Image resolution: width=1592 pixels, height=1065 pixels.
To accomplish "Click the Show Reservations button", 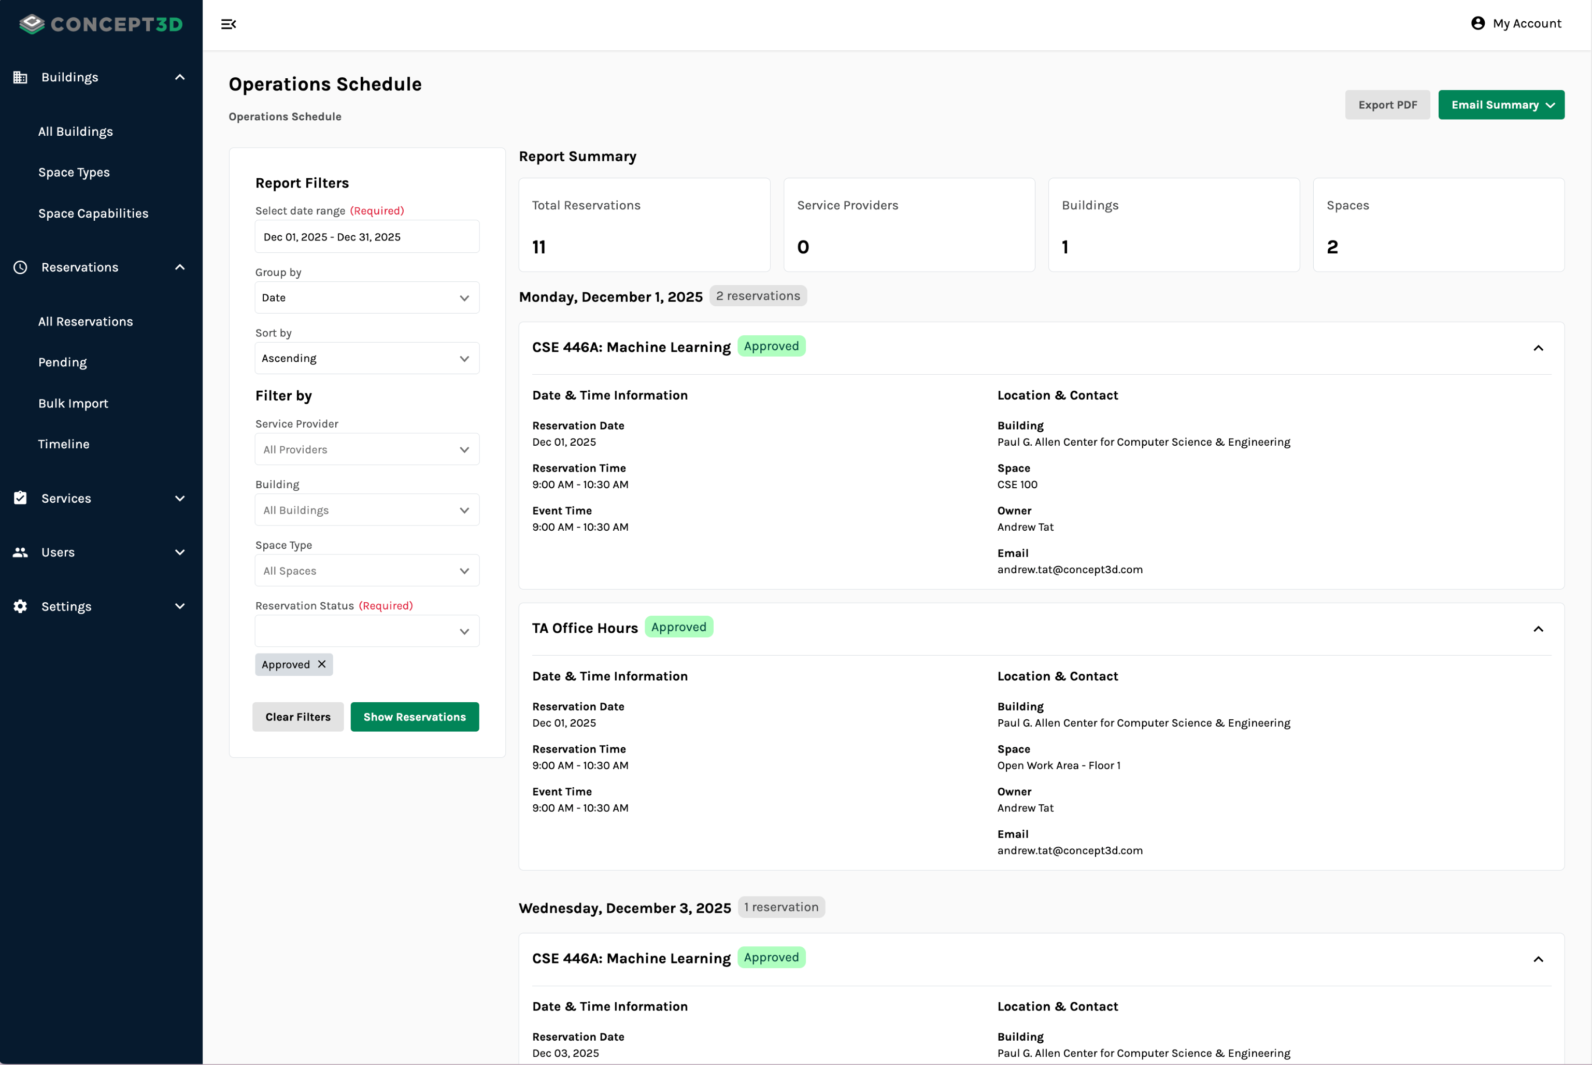I will point(414,717).
